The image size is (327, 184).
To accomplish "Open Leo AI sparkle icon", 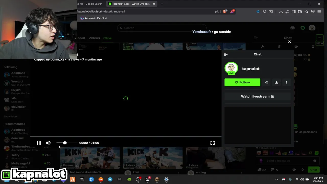I will 307,11.
